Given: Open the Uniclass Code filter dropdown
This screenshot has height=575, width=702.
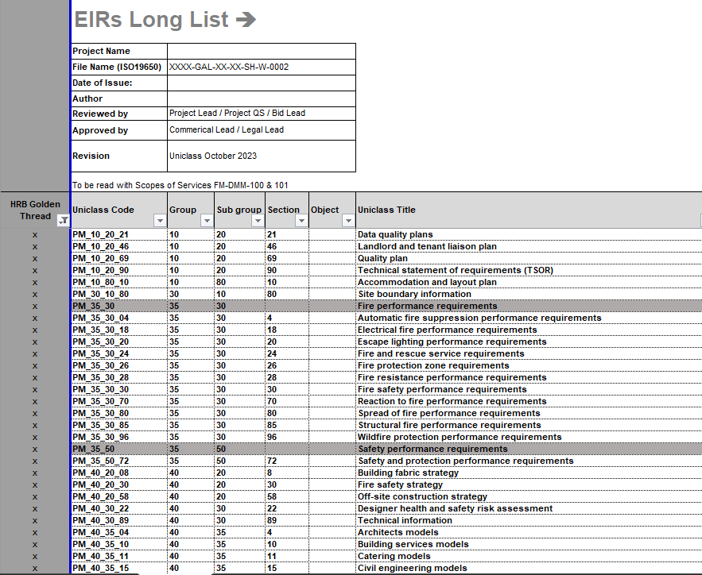Looking at the screenshot, I should [160, 221].
